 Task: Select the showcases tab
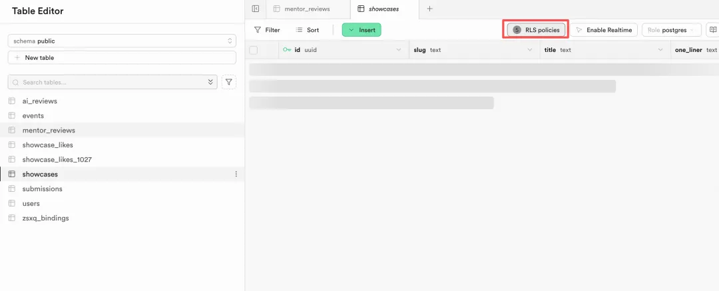coord(383,9)
